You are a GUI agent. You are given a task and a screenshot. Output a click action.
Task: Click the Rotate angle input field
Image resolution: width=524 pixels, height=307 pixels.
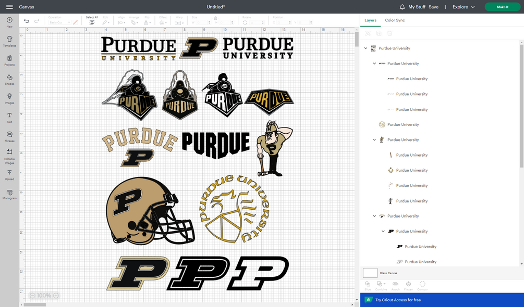click(257, 23)
